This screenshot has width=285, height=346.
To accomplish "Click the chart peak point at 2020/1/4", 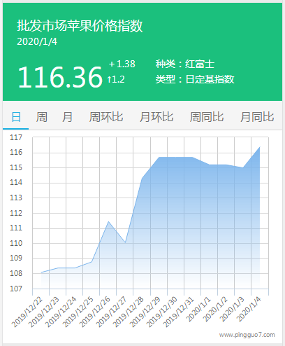I will click(x=260, y=147).
